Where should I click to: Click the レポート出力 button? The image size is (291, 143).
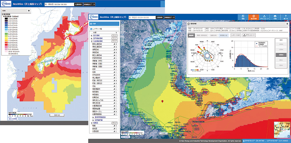[x=235, y=35]
